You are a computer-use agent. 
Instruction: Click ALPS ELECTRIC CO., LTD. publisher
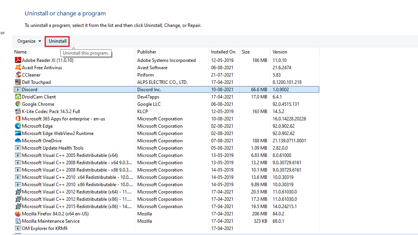[x=162, y=82]
